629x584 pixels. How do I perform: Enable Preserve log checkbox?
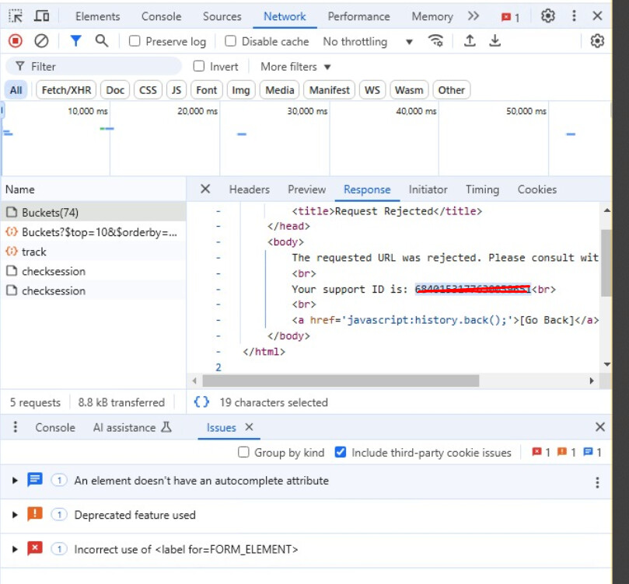[135, 41]
